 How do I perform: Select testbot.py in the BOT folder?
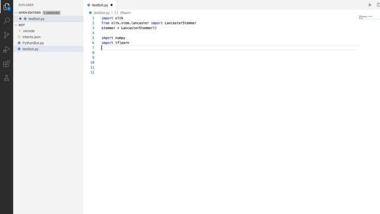tap(30, 49)
